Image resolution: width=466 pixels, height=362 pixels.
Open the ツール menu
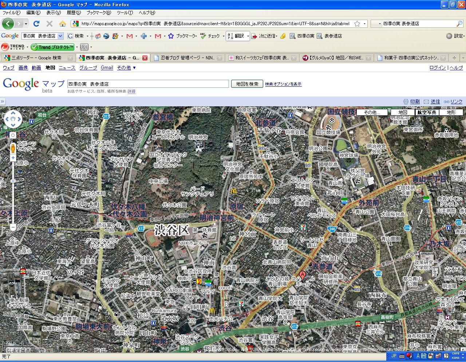tap(125, 13)
